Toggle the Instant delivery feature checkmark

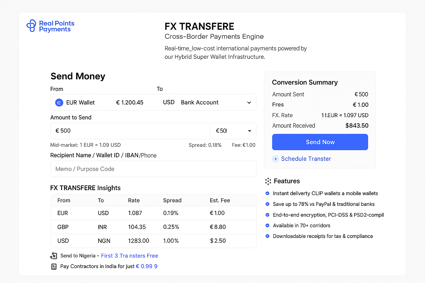pos(267,193)
